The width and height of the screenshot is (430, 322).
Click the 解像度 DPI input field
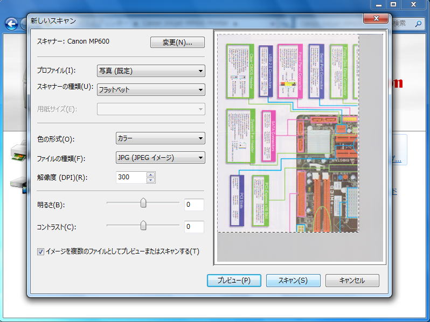coord(131,177)
